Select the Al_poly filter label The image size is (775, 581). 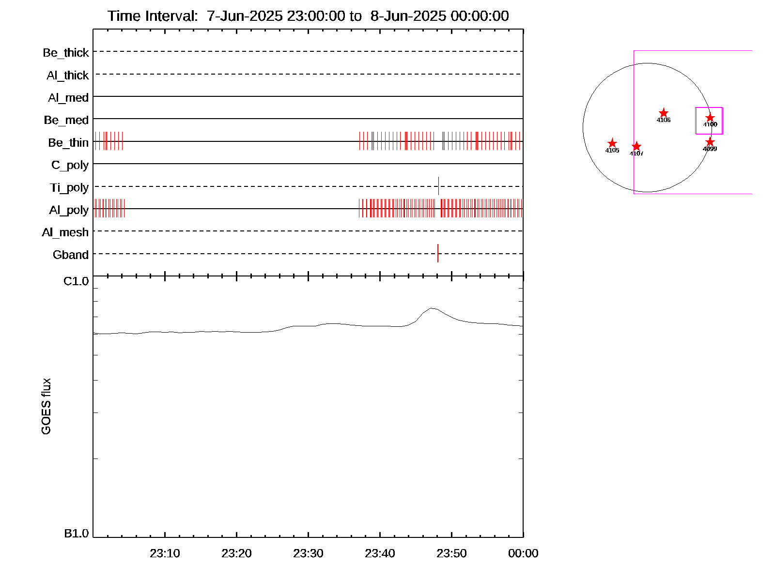pos(69,210)
